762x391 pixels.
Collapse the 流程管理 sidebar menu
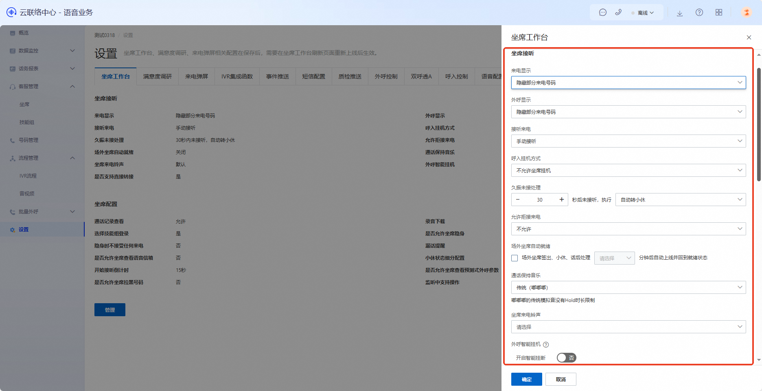[72, 158]
